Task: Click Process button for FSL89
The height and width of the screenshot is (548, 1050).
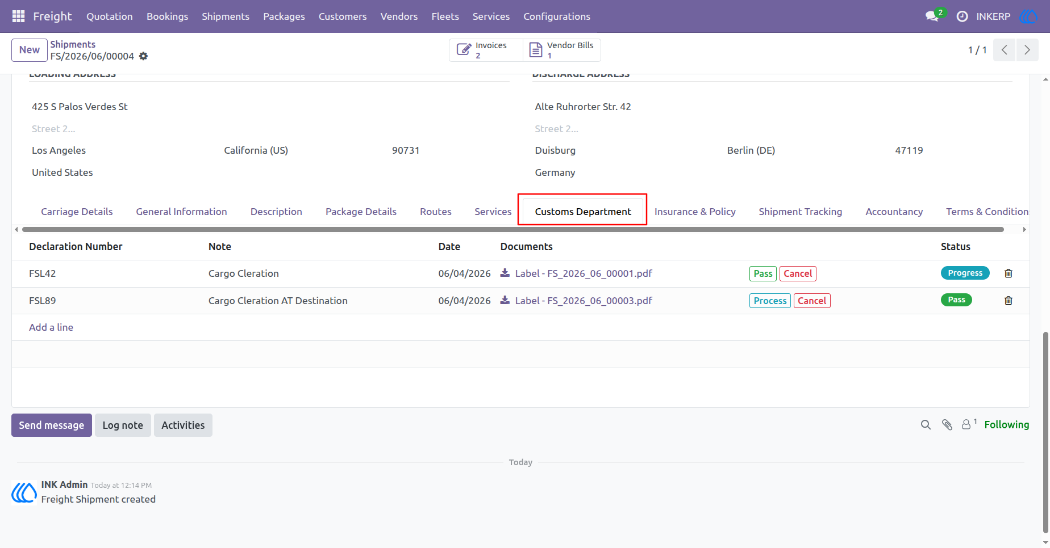Action: [770, 301]
